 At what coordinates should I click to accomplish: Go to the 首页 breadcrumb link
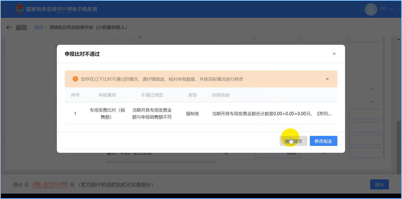[39, 27]
